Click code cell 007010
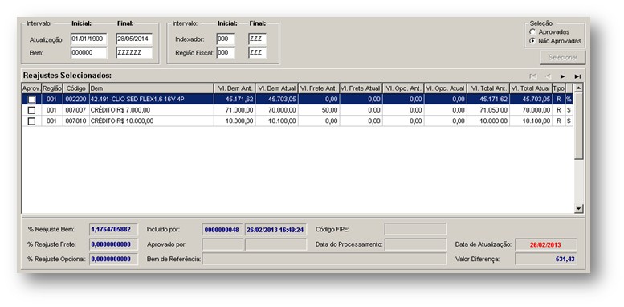This screenshot has width=624, height=307. click(x=76, y=121)
